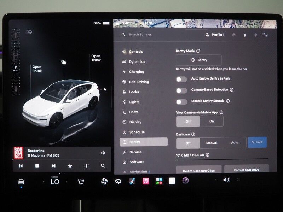Tap the audio source icon beside Borderline

pos(103,153)
